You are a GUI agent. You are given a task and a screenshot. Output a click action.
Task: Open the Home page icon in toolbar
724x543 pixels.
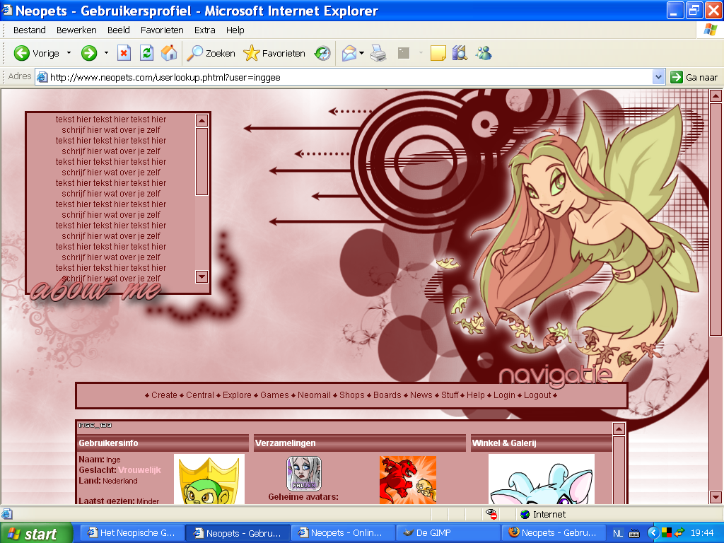[x=168, y=53]
